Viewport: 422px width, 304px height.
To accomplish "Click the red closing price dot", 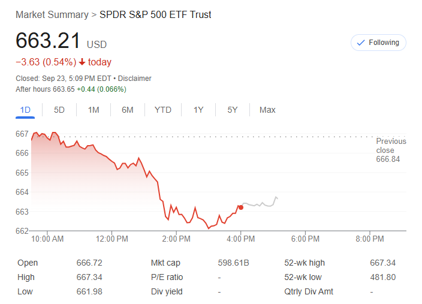I will coord(241,207).
